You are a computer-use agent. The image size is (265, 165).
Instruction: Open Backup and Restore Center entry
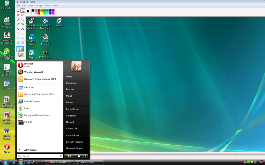click(x=40, y=115)
